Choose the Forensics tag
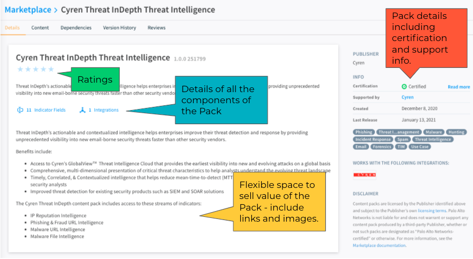473x259 pixels. pos(382,147)
